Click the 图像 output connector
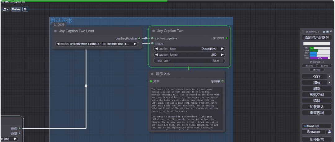This screenshot has width=335, height=142. click(x=20, y=128)
